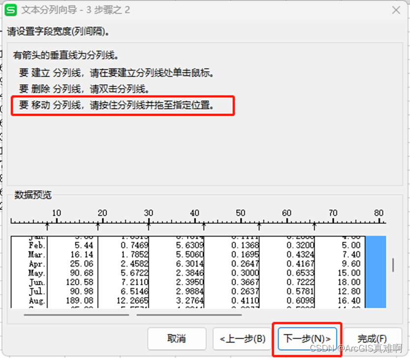Click the value 5.6722 in the preview
The height and width of the screenshot is (358, 410).
point(134,273)
